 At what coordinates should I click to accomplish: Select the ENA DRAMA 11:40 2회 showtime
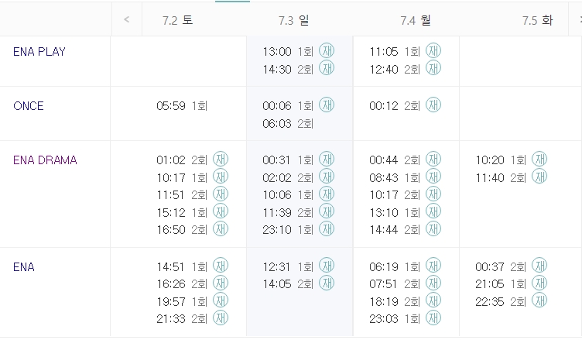pyautogui.click(x=501, y=177)
